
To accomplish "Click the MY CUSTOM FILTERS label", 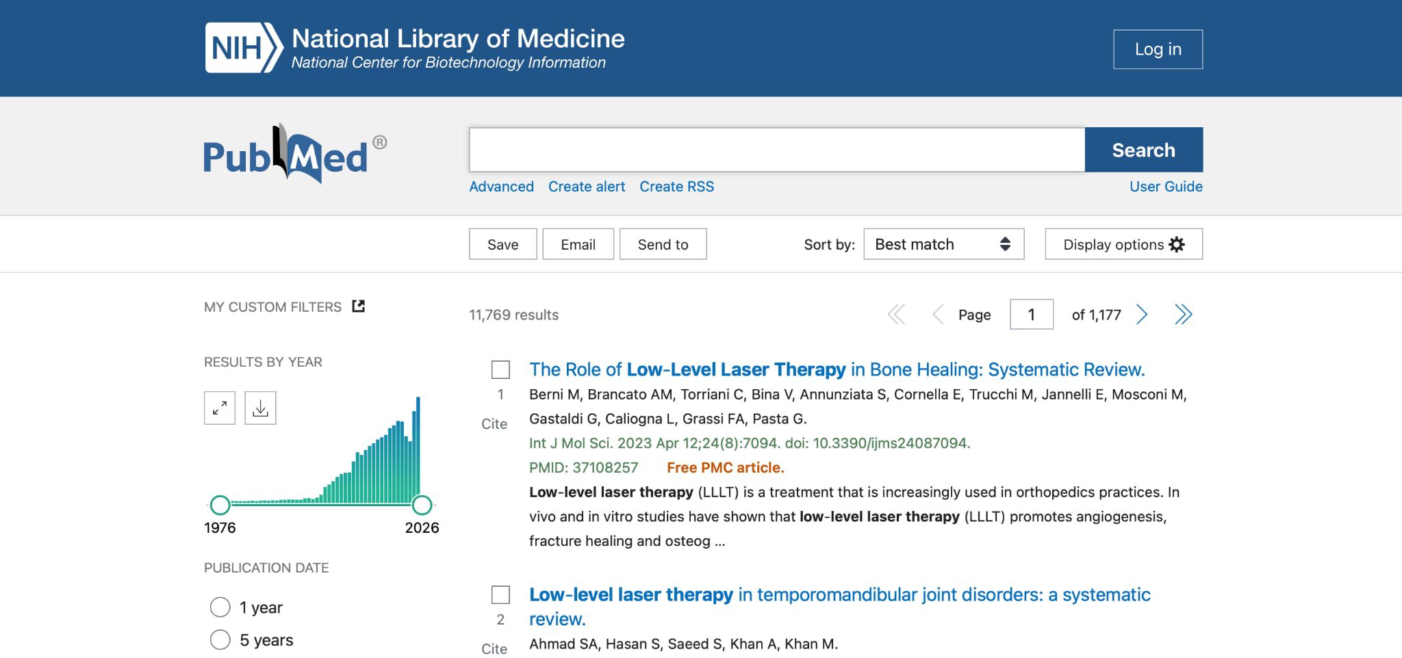I will 272,307.
